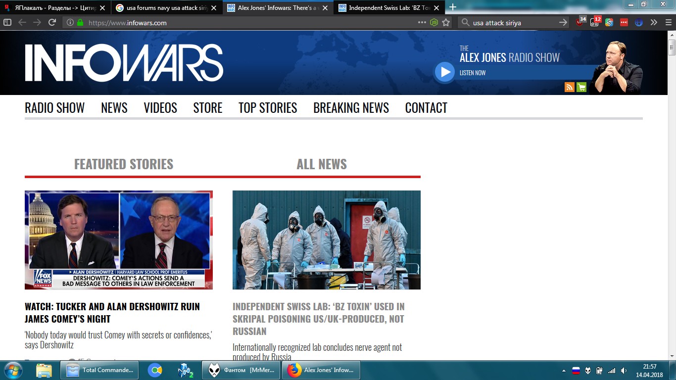
Task: Open the taskbar clock showing 21:57
Action: [649, 371]
